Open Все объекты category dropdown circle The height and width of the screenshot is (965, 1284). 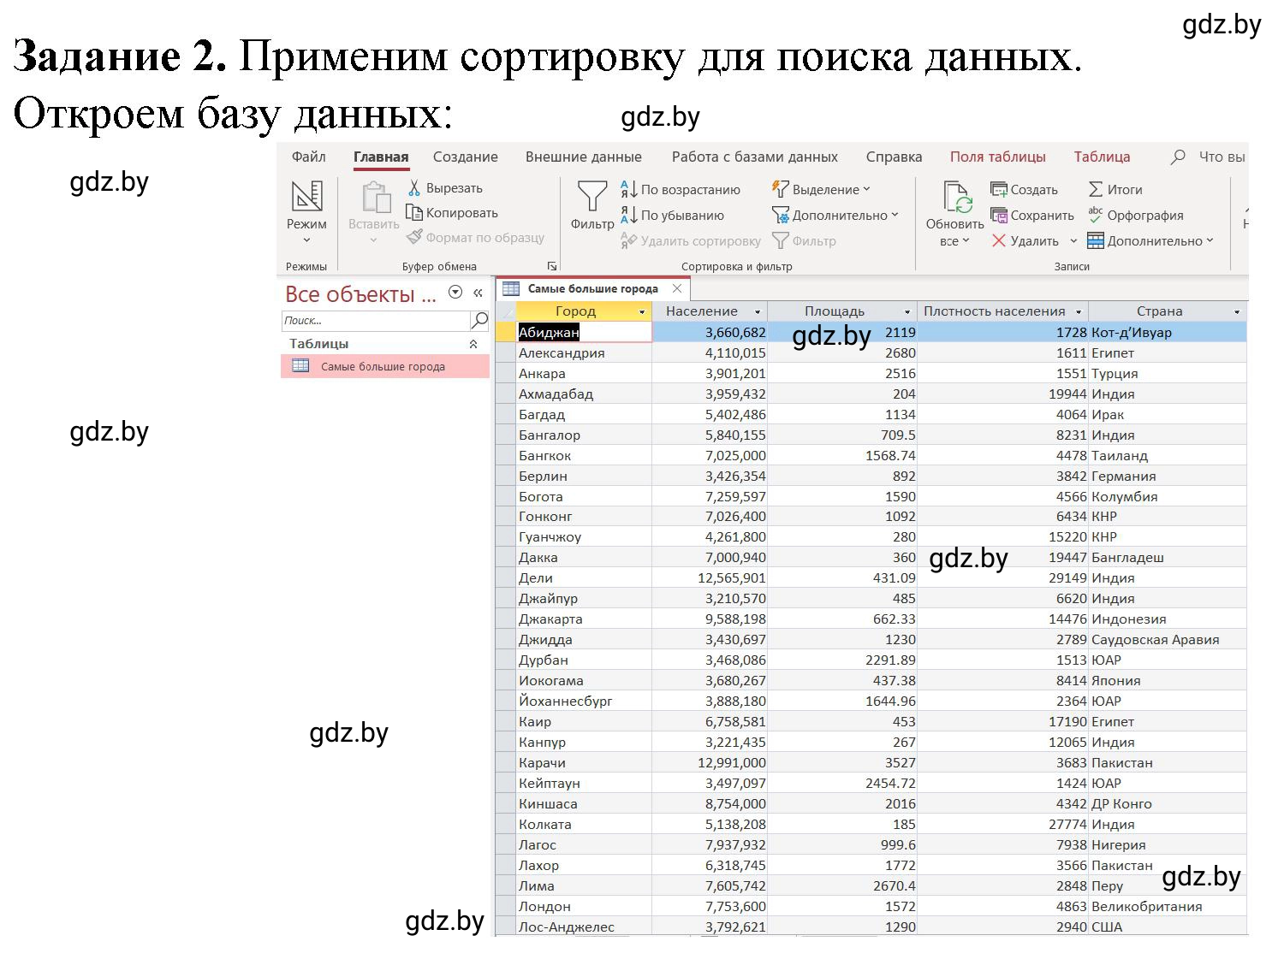point(455,293)
